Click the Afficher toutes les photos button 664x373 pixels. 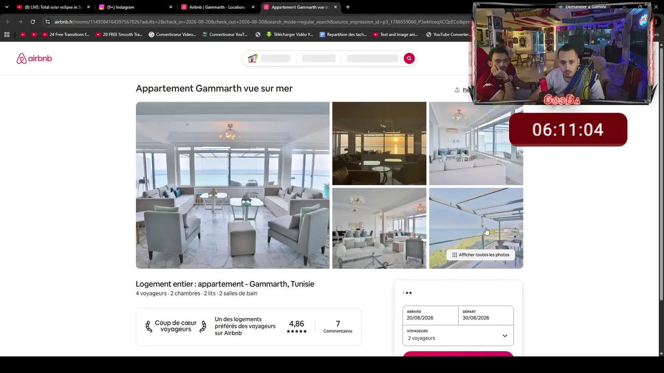click(480, 255)
